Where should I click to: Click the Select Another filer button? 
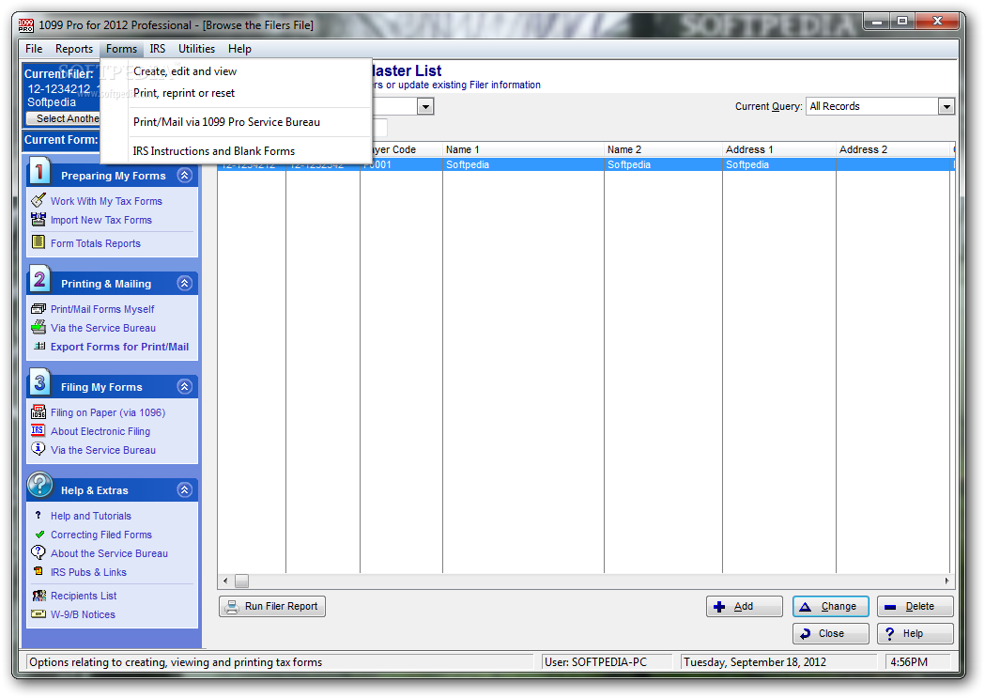click(x=63, y=118)
